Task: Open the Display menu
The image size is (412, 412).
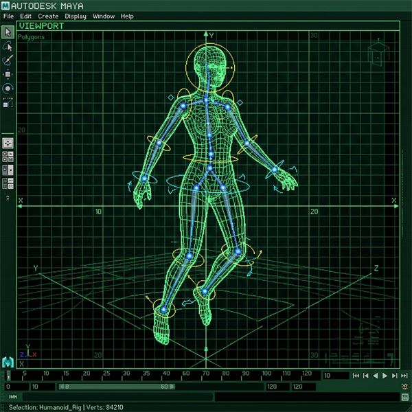Action: tap(76, 16)
